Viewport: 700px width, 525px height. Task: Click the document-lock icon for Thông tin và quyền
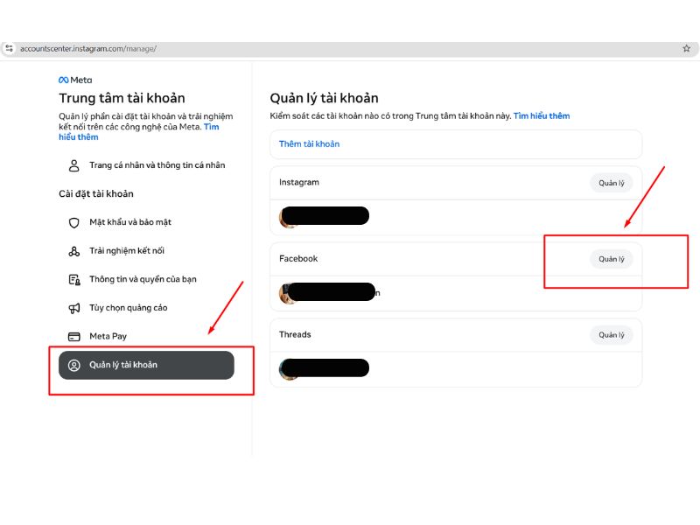(74, 279)
